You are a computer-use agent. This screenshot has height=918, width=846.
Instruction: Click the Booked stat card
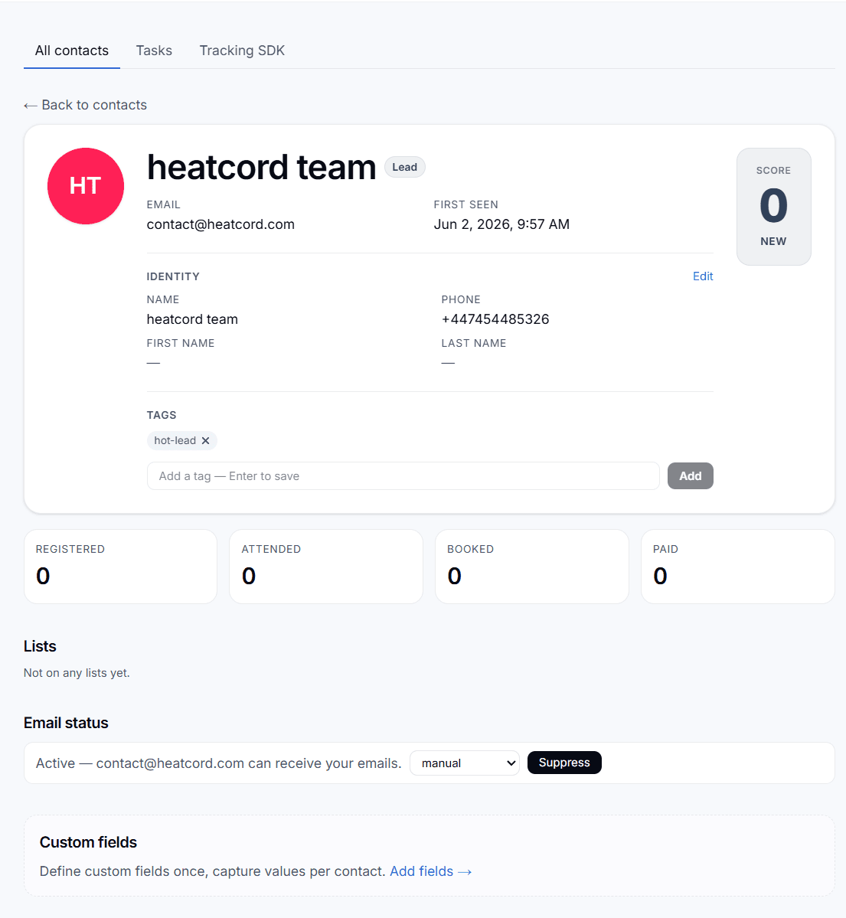coord(531,566)
